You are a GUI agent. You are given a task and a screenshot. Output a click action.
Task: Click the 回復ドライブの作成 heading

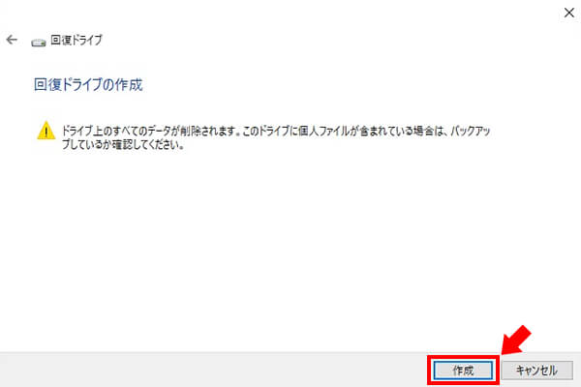pos(88,84)
